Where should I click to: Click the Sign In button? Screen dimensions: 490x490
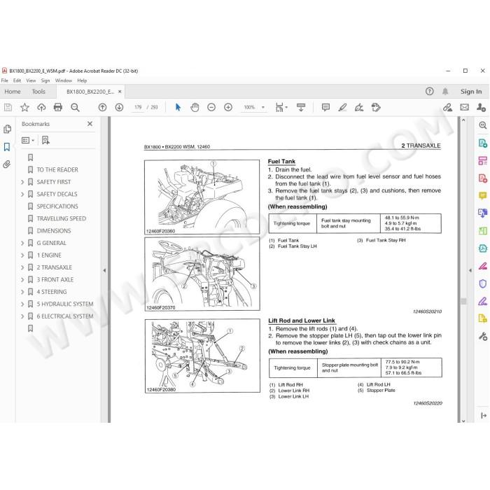click(x=471, y=92)
